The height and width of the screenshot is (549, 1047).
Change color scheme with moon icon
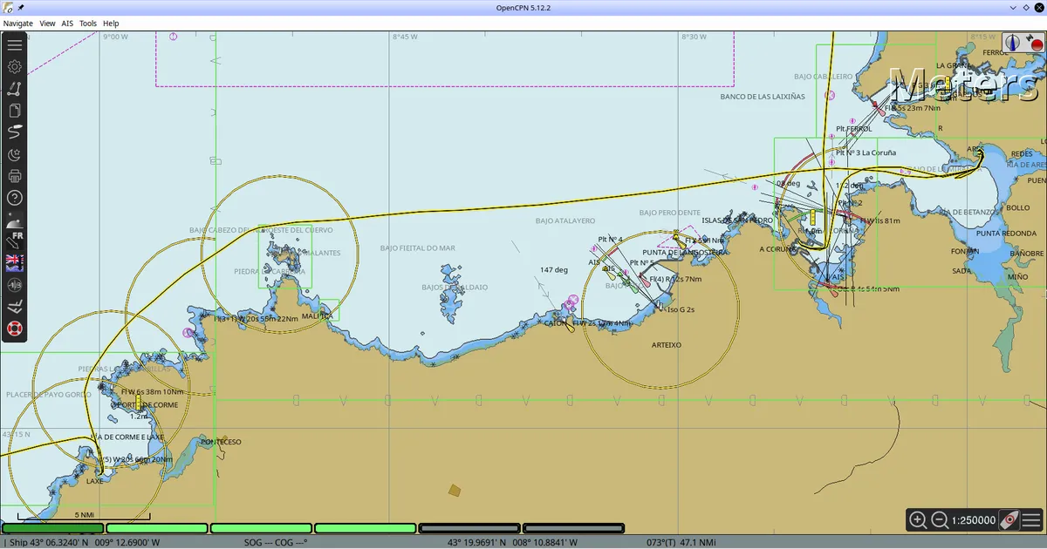point(15,155)
